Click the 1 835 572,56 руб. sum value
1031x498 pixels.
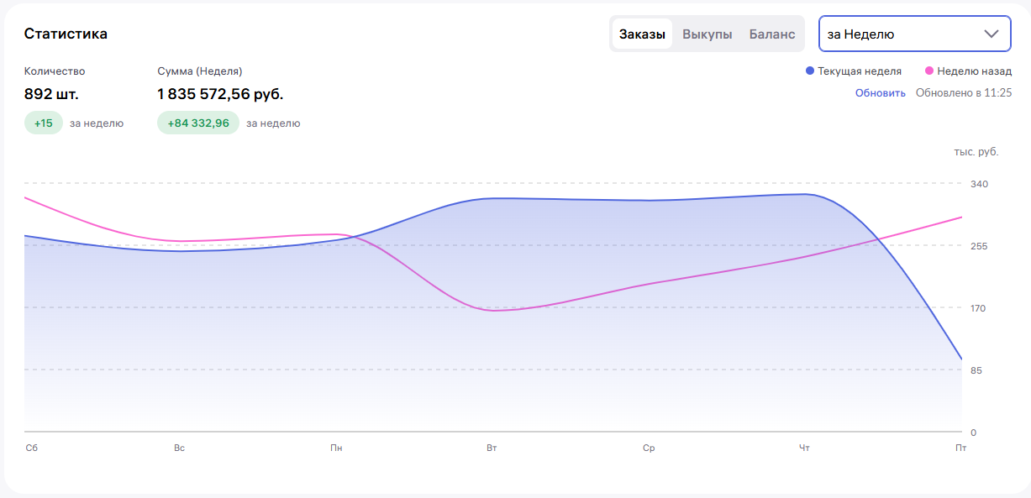click(220, 94)
